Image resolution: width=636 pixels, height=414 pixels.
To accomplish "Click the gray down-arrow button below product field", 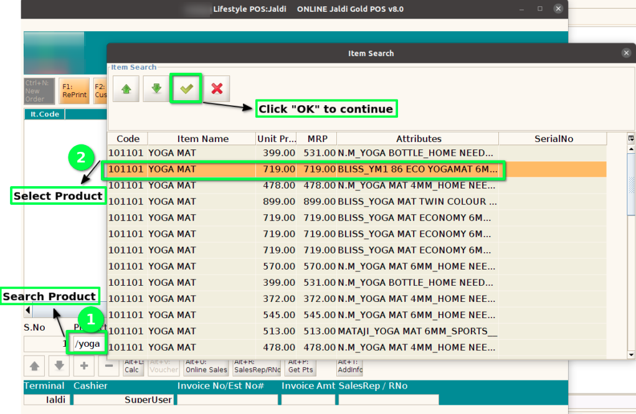I will (x=59, y=365).
